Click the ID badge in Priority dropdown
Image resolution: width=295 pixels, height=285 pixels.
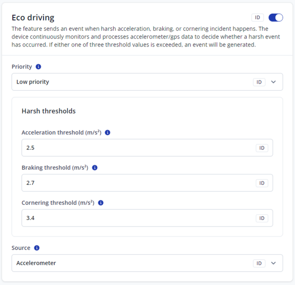259,82
